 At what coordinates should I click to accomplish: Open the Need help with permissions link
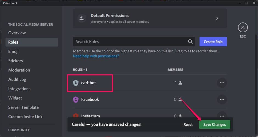point(96,56)
